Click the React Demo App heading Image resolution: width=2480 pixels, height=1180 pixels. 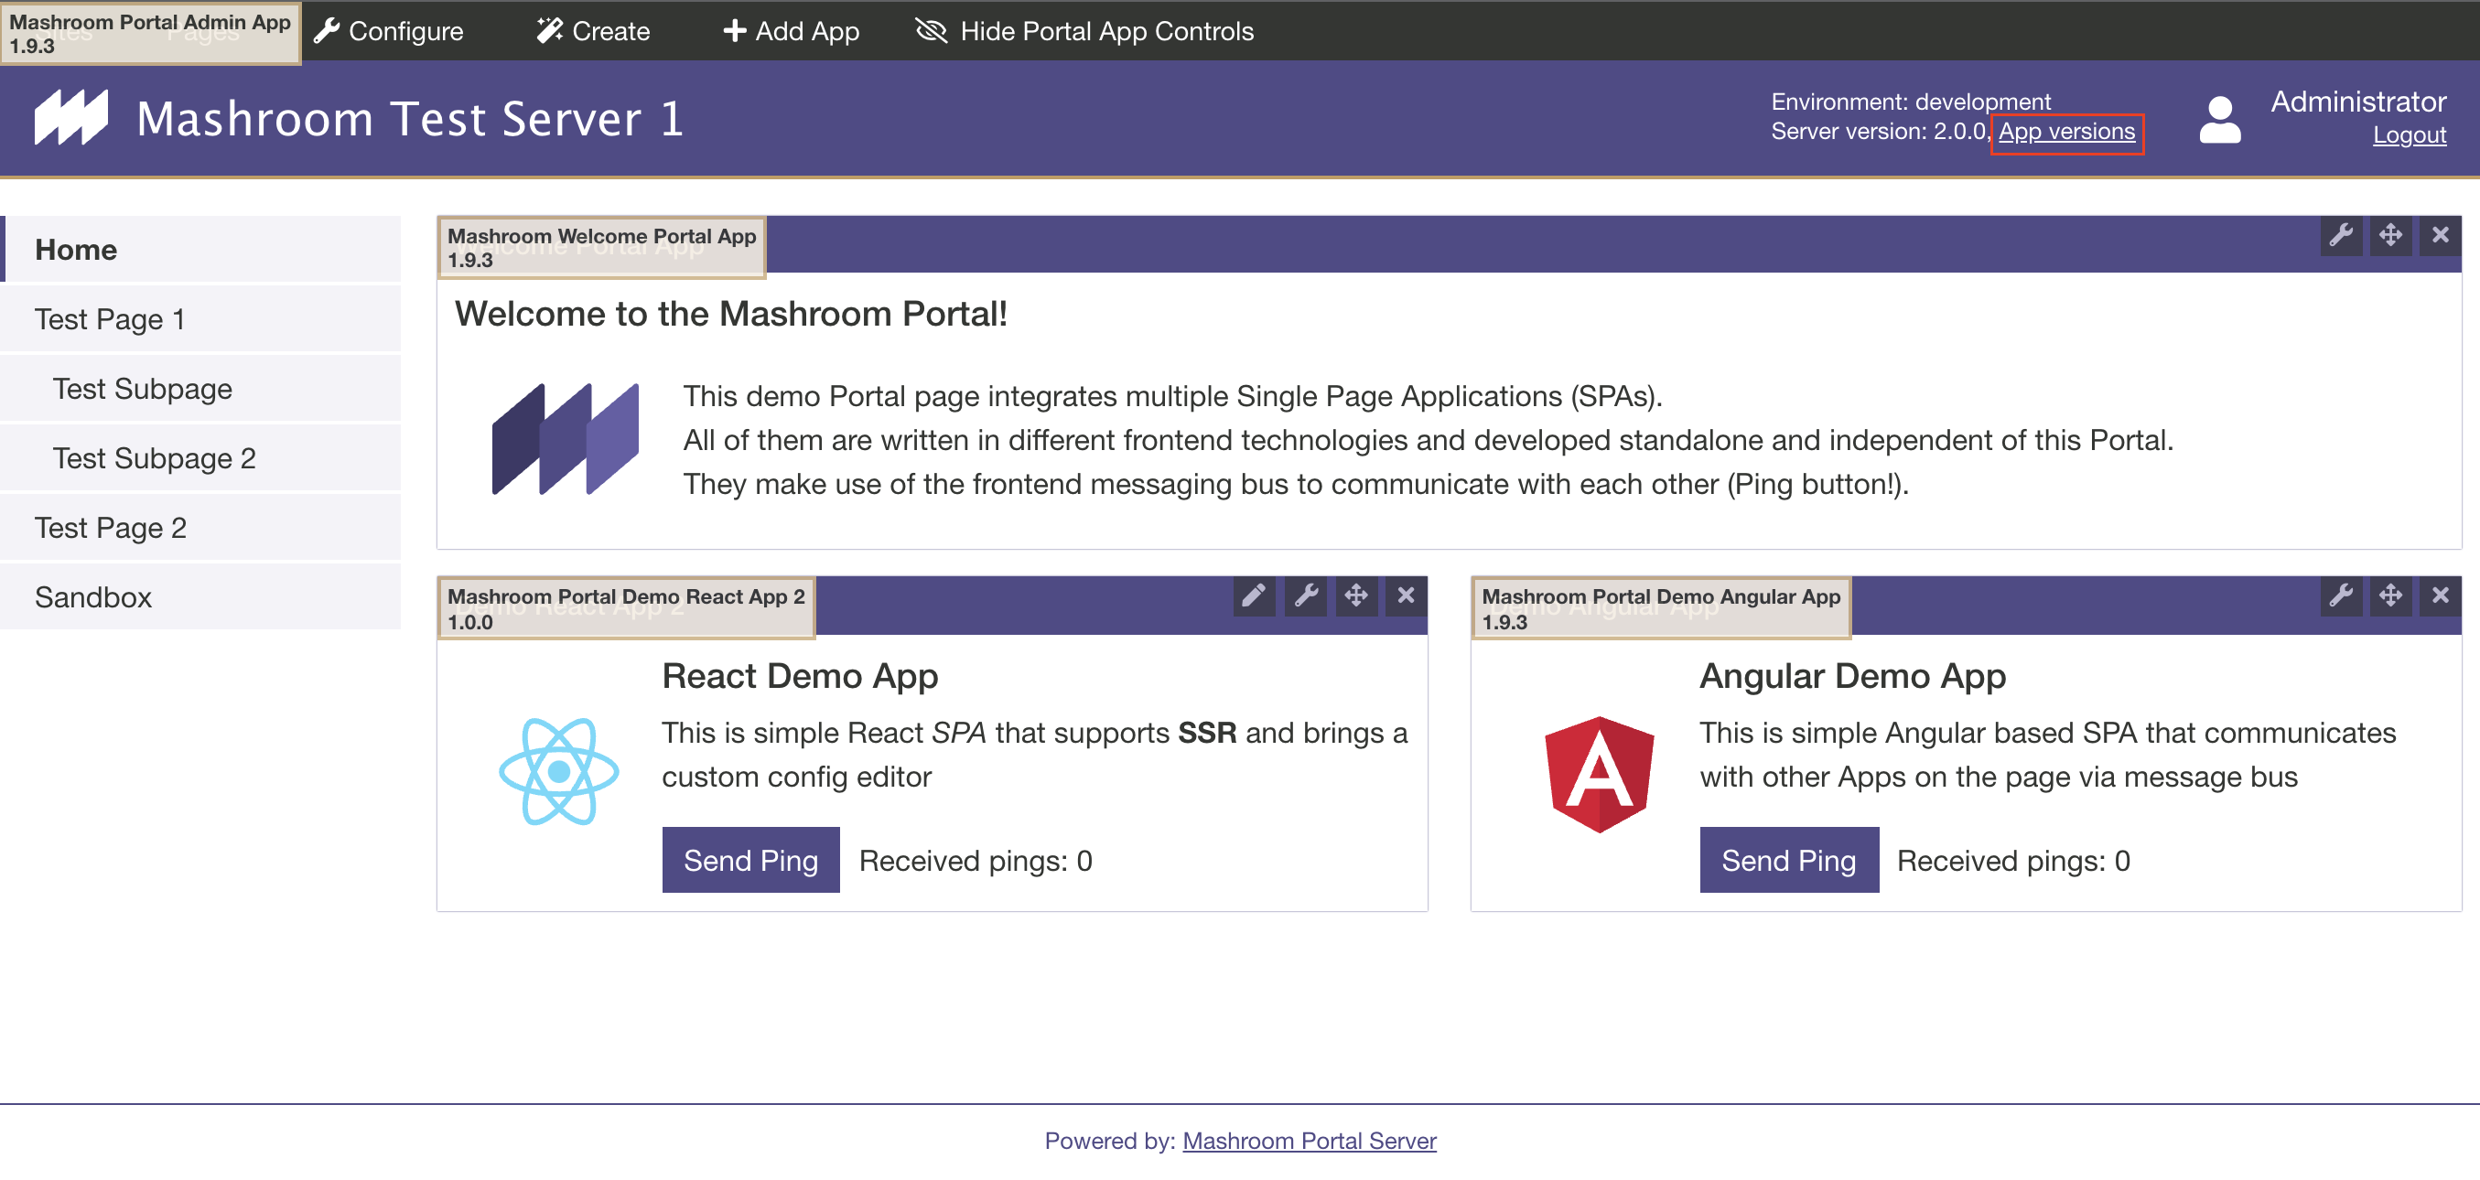[x=799, y=676]
